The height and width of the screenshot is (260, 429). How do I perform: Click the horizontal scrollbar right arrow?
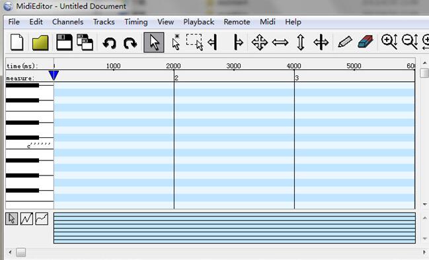click(x=424, y=252)
